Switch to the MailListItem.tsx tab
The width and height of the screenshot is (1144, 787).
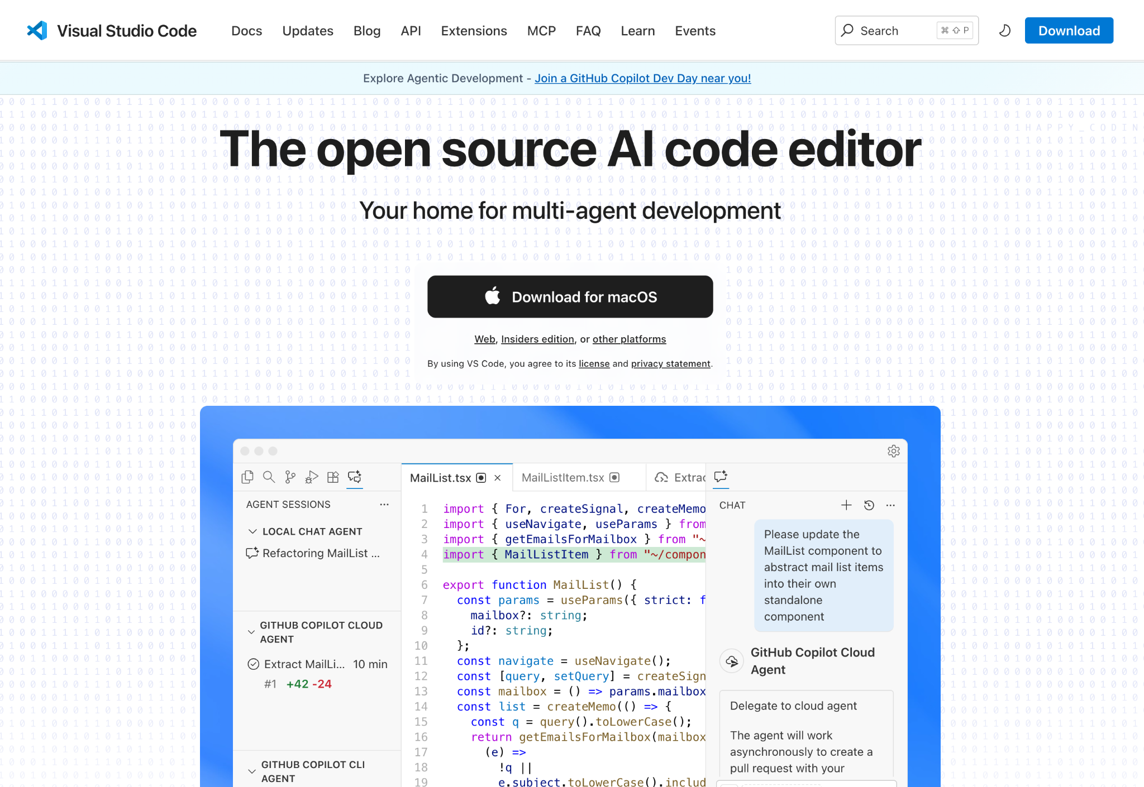tap(562, 477)
